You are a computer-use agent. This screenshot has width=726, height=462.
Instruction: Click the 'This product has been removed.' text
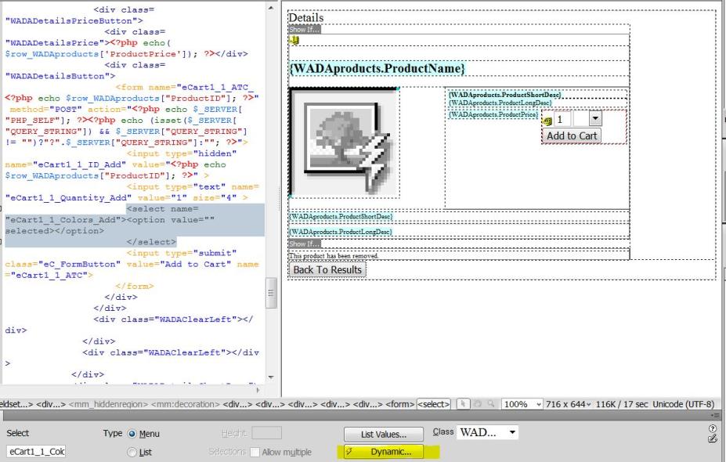(x=334, y=255)
